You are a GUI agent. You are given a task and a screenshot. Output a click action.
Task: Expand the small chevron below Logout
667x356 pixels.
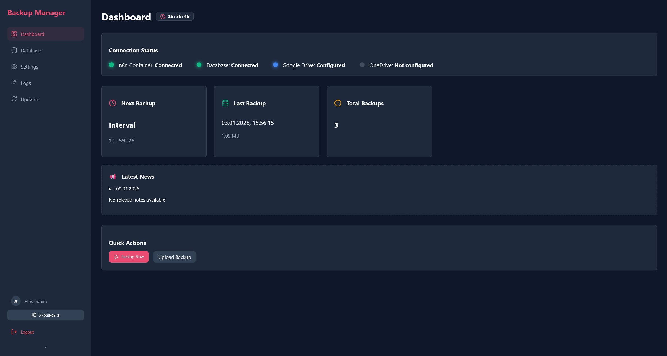(45, 347)
